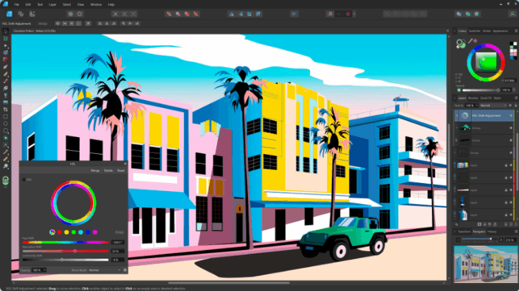Switch to the Brushes tab
The image size is (519, 291).
coord(473,98)
